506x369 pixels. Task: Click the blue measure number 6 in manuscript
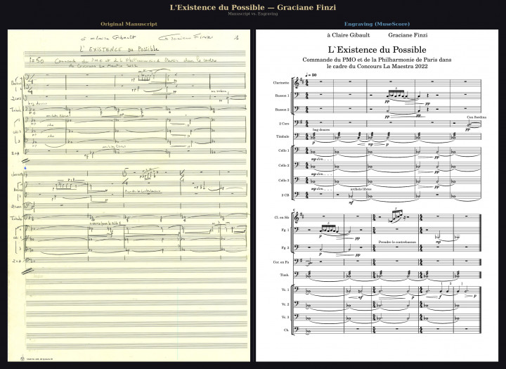click(25, 168)
